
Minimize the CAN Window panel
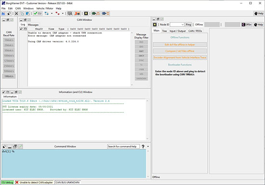pos(21,20)
